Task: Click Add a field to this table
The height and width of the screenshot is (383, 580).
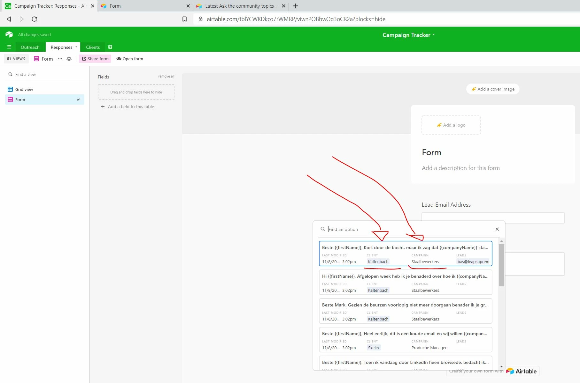Action: coord(128,107)
